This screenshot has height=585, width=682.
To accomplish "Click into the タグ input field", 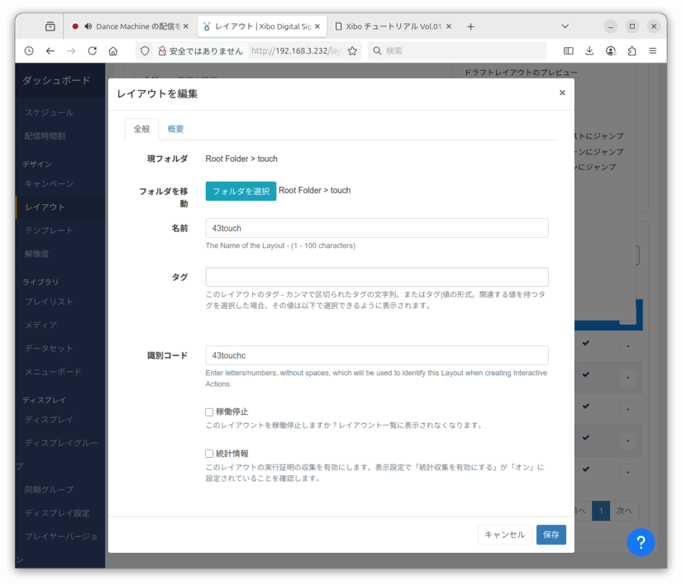I will click(x=376, y=277).
